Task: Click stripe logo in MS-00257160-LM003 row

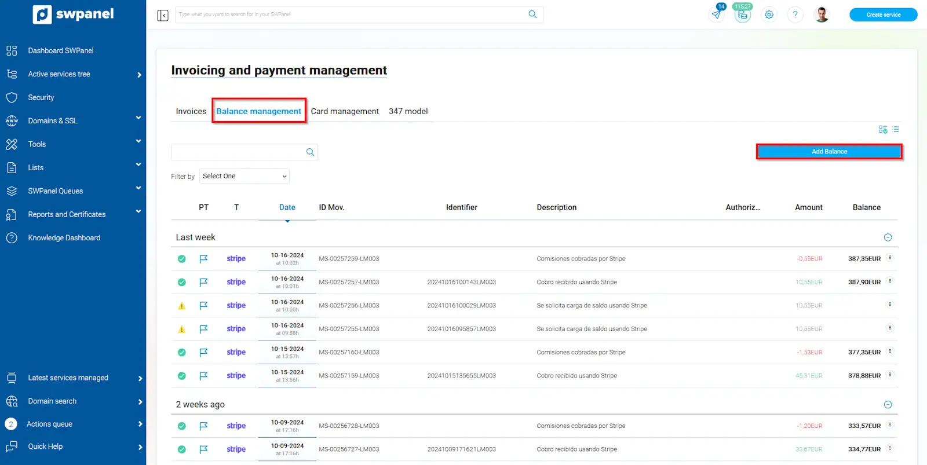Action: [236, 353]
